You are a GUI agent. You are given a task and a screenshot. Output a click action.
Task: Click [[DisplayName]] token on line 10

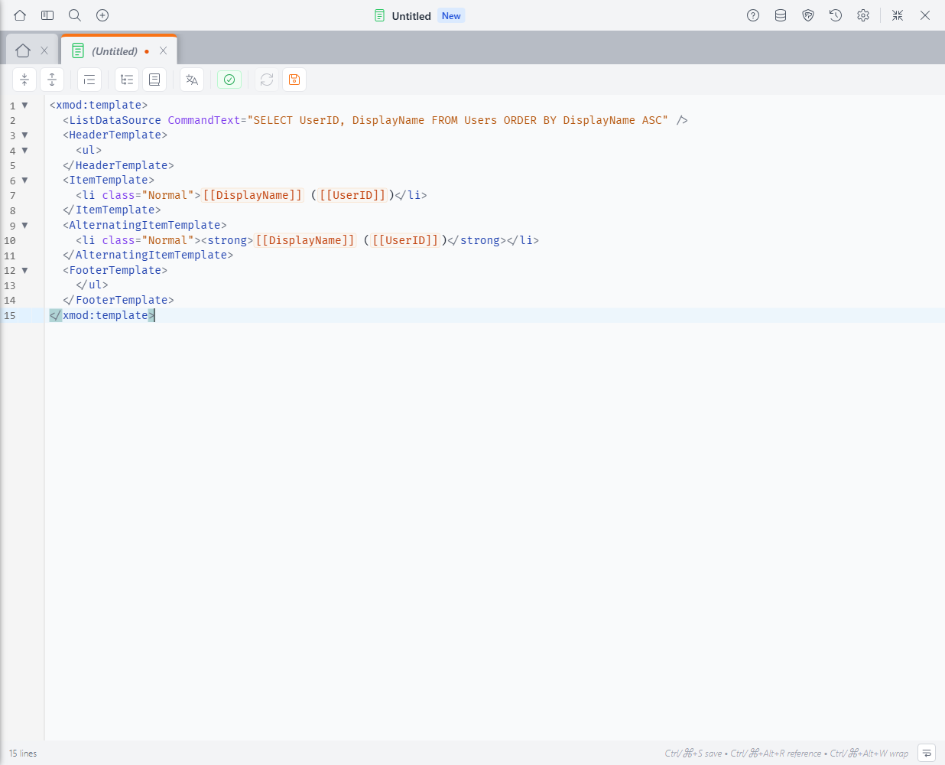point(305,240)
